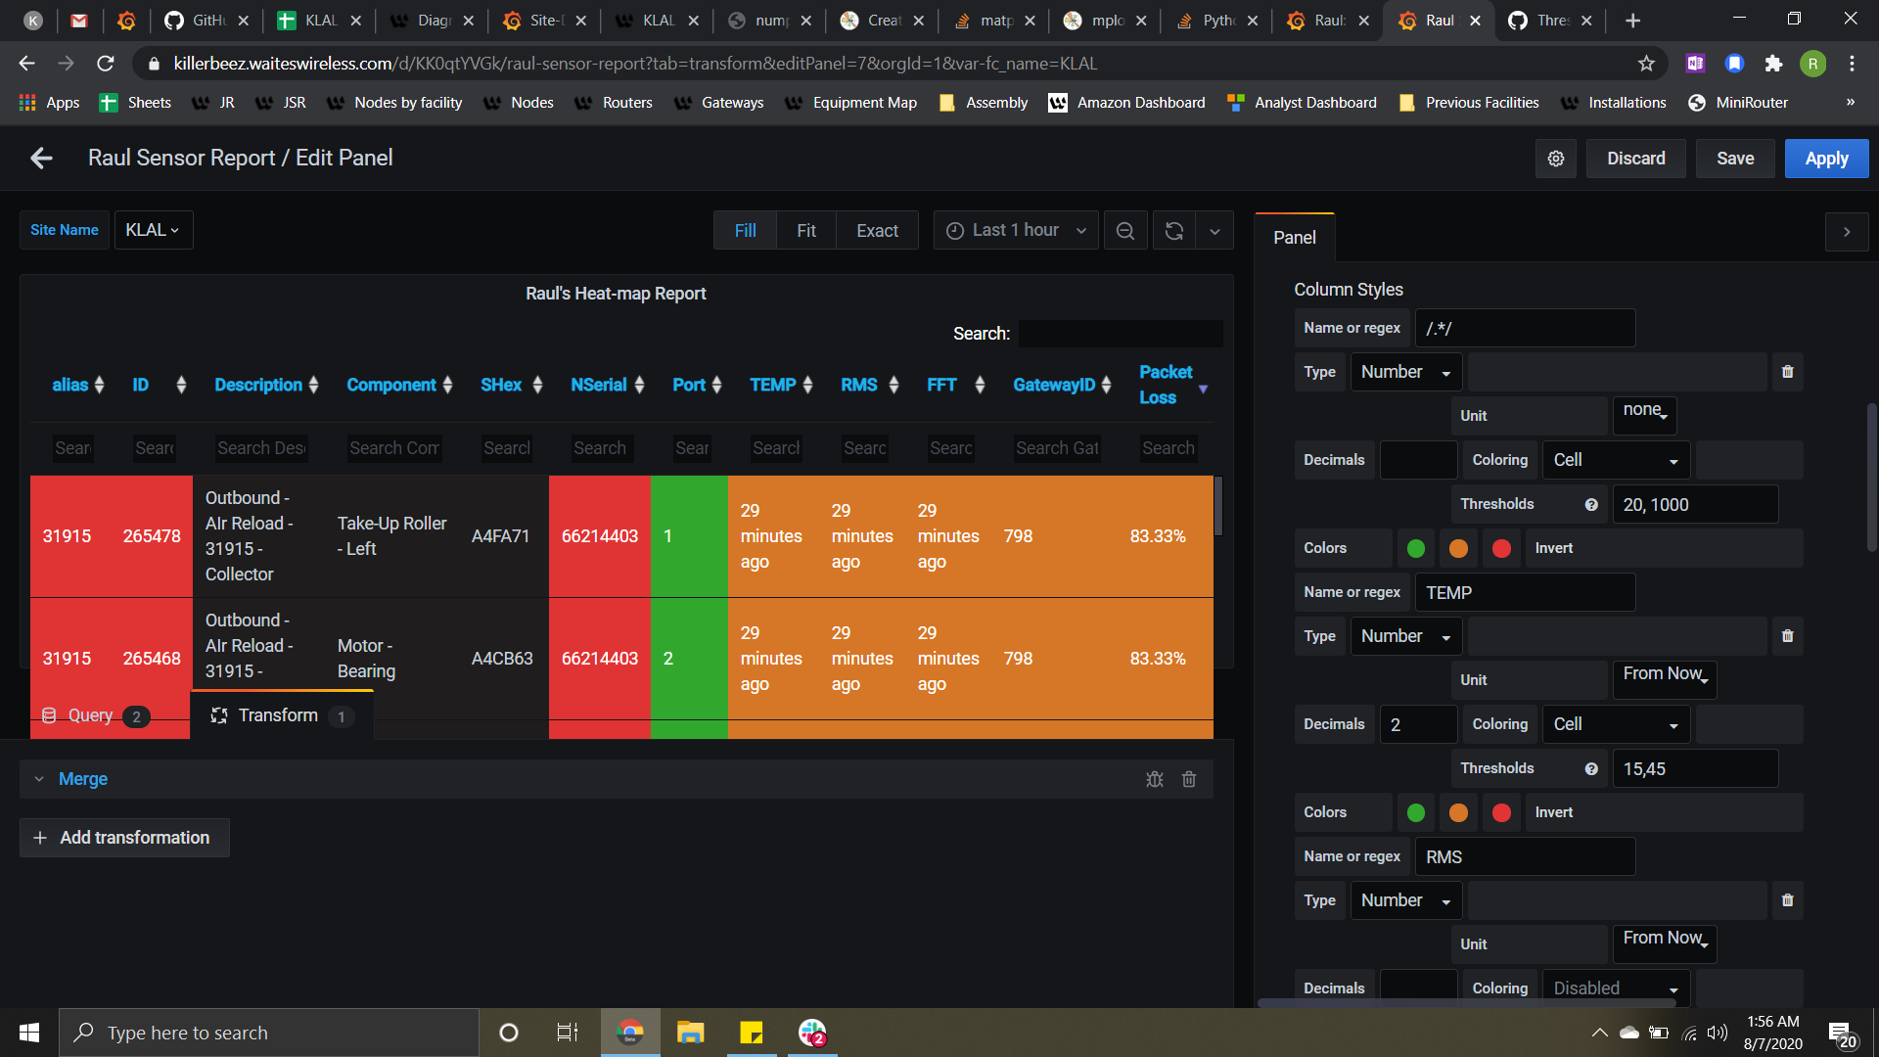Open the Thresholds help question-mark icon
Screen dimensions: 1879x1057
pos(1592,504)
